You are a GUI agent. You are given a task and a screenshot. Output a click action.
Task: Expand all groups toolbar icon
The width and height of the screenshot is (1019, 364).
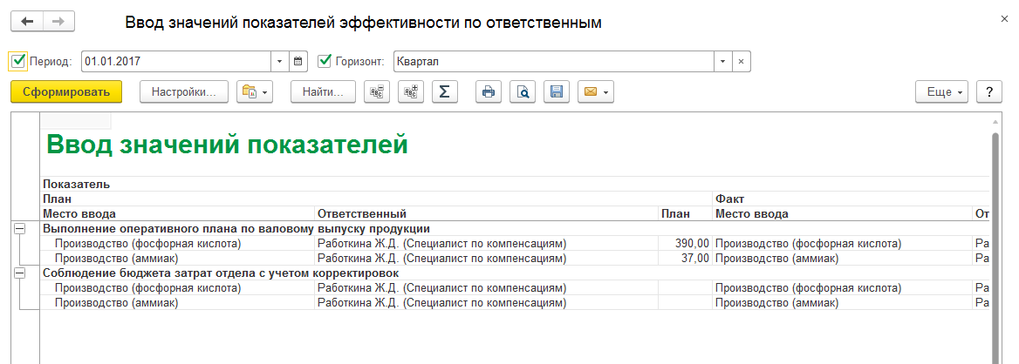point(411,91)
